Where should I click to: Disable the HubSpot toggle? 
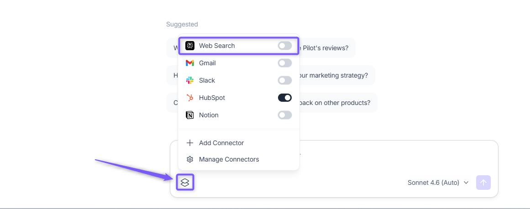coord(284,98)
